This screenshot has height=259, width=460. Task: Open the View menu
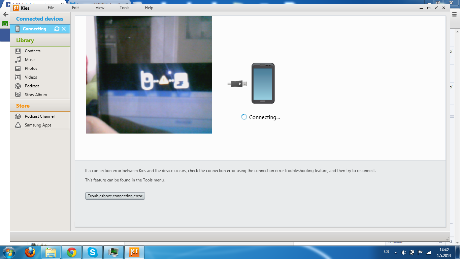[100, 8]
